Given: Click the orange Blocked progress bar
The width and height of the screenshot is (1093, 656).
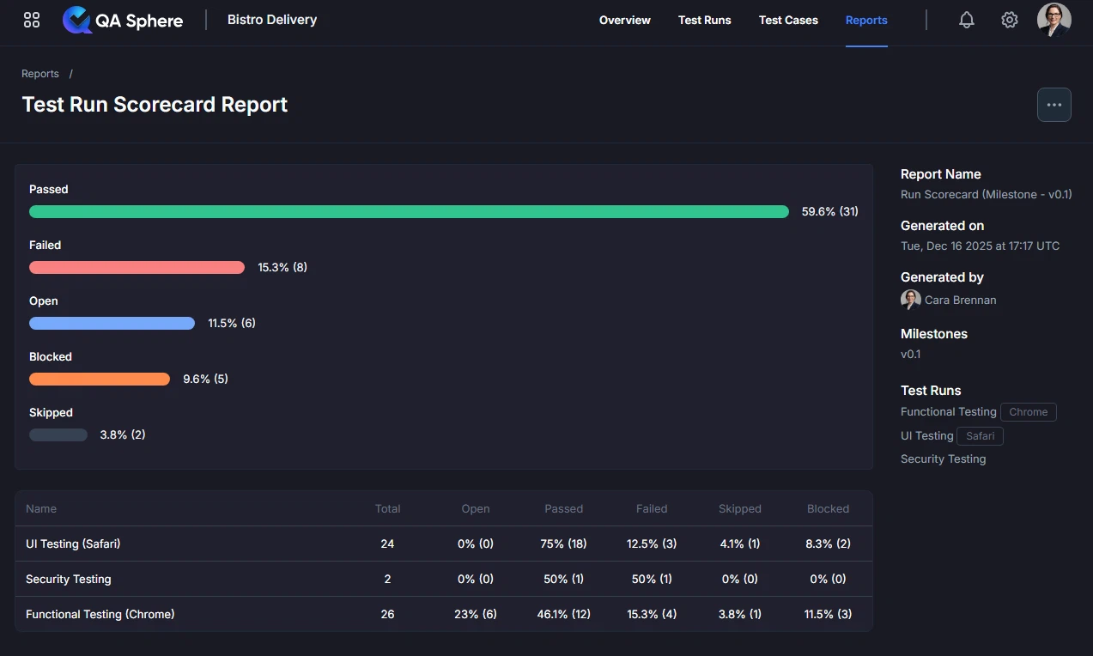Looking at the screenshot, I should tap(100, 379).
